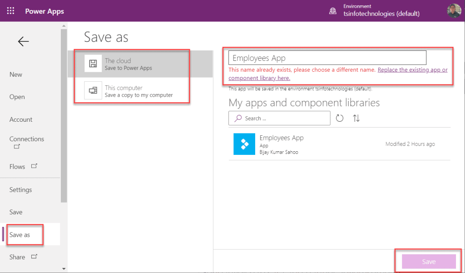Click Replace the existing app link
Screen dimensions: 465x273
click(338, 74)
